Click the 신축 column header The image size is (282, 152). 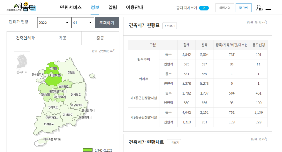click(x=204, y=45)
